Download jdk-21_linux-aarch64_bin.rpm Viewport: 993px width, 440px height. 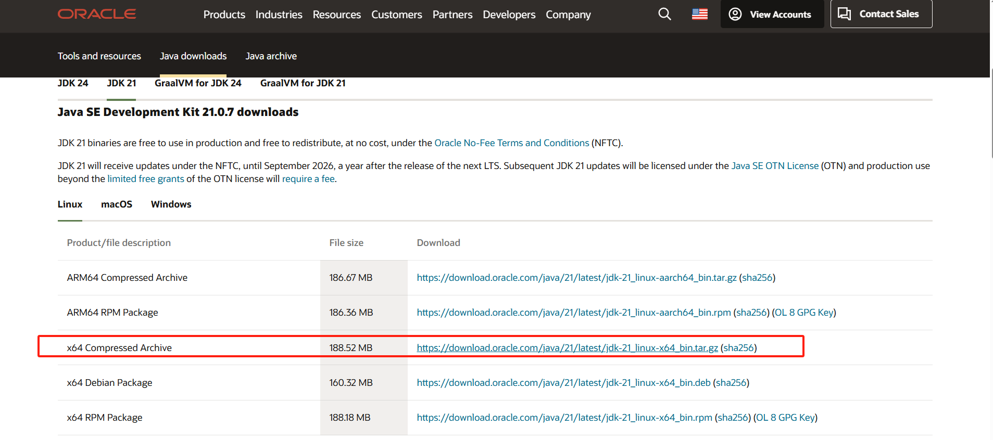574,313
